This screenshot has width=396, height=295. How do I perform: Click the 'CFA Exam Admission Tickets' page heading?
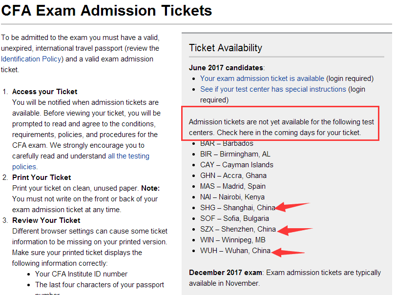click(x=107, y=10)
